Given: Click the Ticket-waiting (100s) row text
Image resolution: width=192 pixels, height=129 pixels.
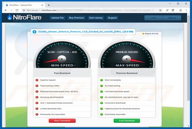Looking at the screenshot, I should point(50,86).
